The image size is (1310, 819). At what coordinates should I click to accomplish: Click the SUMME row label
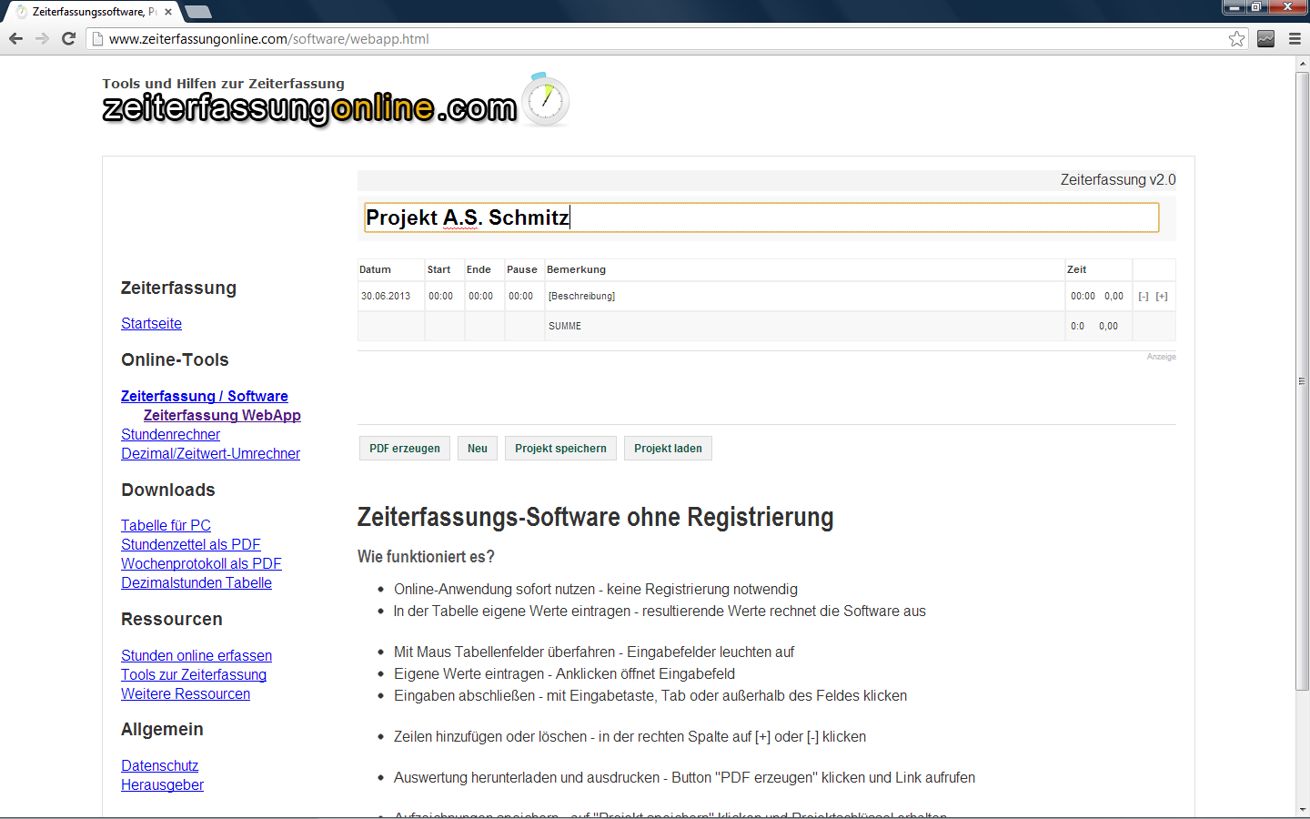(x=565, y=326)
